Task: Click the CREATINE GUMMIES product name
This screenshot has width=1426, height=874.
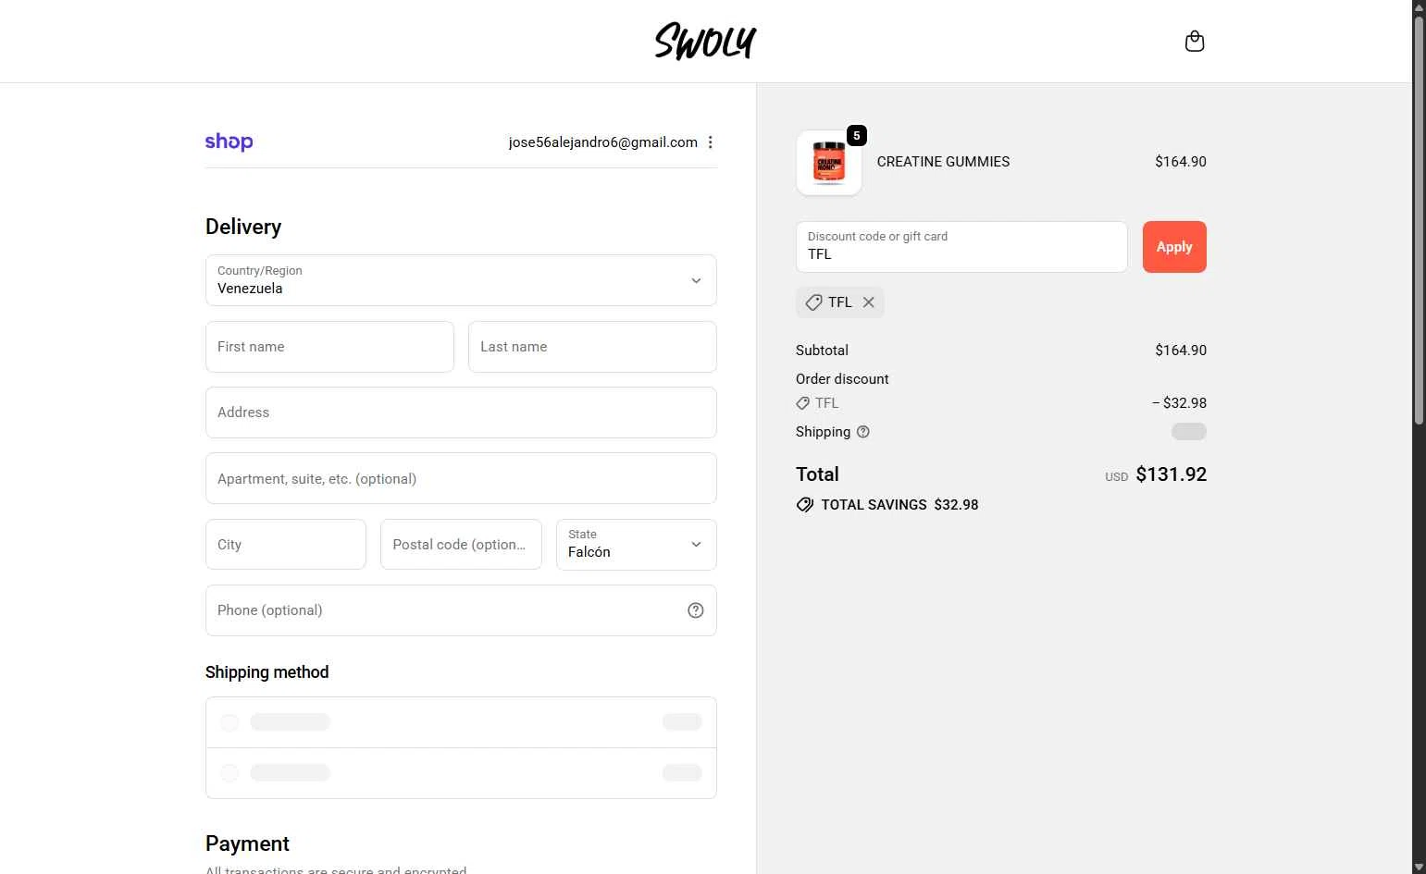Action: [x=943, y=162]
